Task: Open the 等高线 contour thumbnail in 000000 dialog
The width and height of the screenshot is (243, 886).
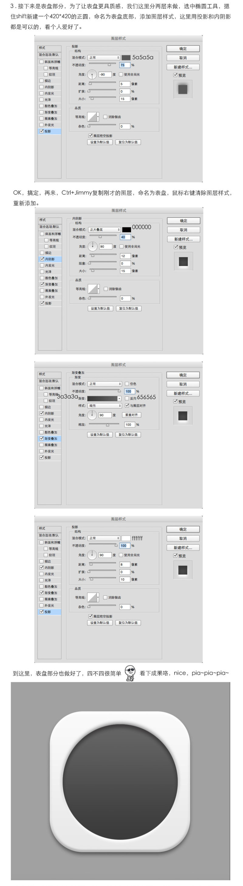Action: pos(93,289)
